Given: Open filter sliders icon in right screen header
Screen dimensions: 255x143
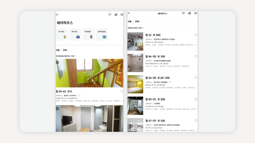Looking at the screenshot, I should 196,13.
